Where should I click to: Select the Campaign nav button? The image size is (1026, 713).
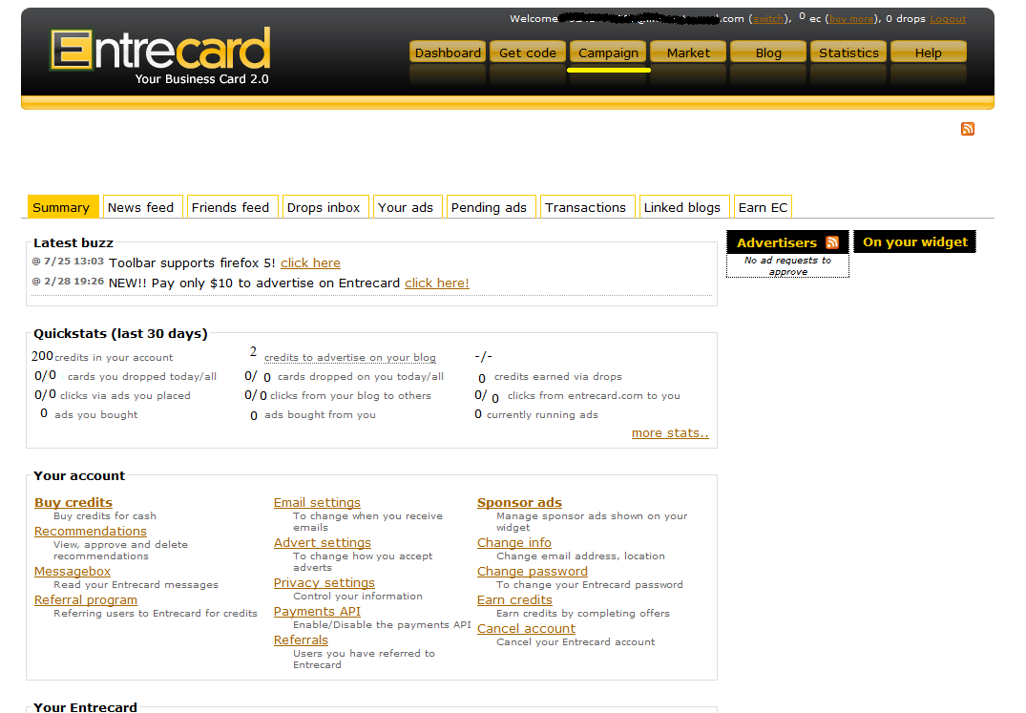(608, 52)
